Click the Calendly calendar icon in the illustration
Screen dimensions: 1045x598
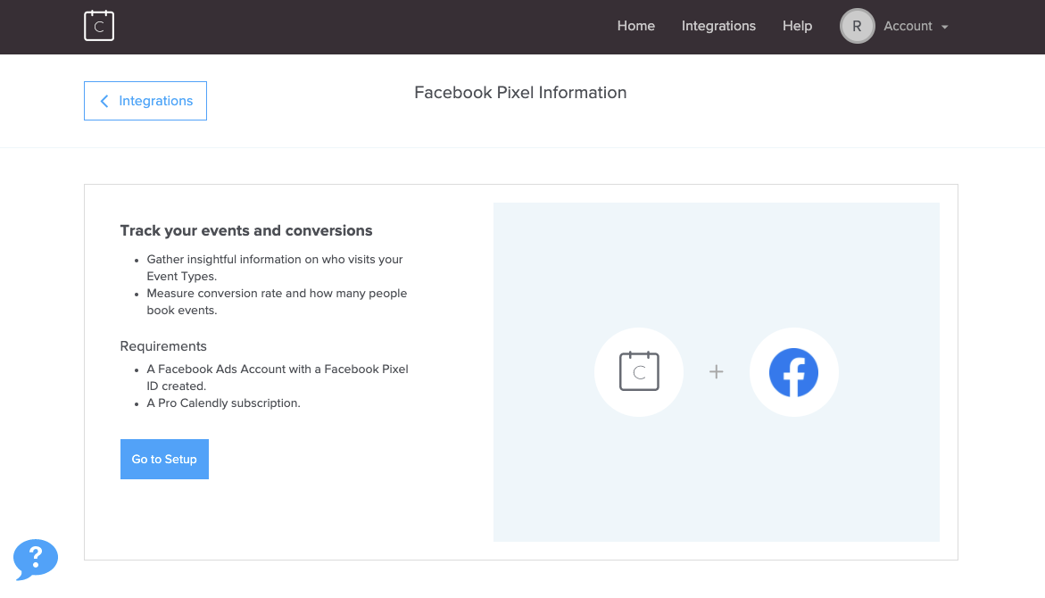click(x=638, y=372)
